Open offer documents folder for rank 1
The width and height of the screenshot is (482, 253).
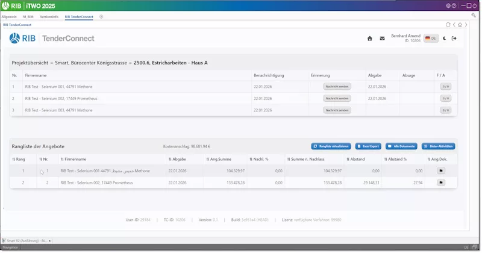[x=441, y=170]
